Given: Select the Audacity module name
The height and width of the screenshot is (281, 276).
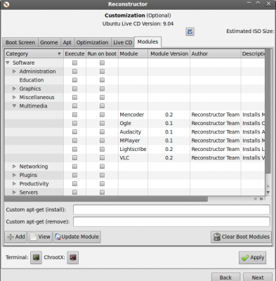Looking at the screenshot, I should tap(131, 132).
